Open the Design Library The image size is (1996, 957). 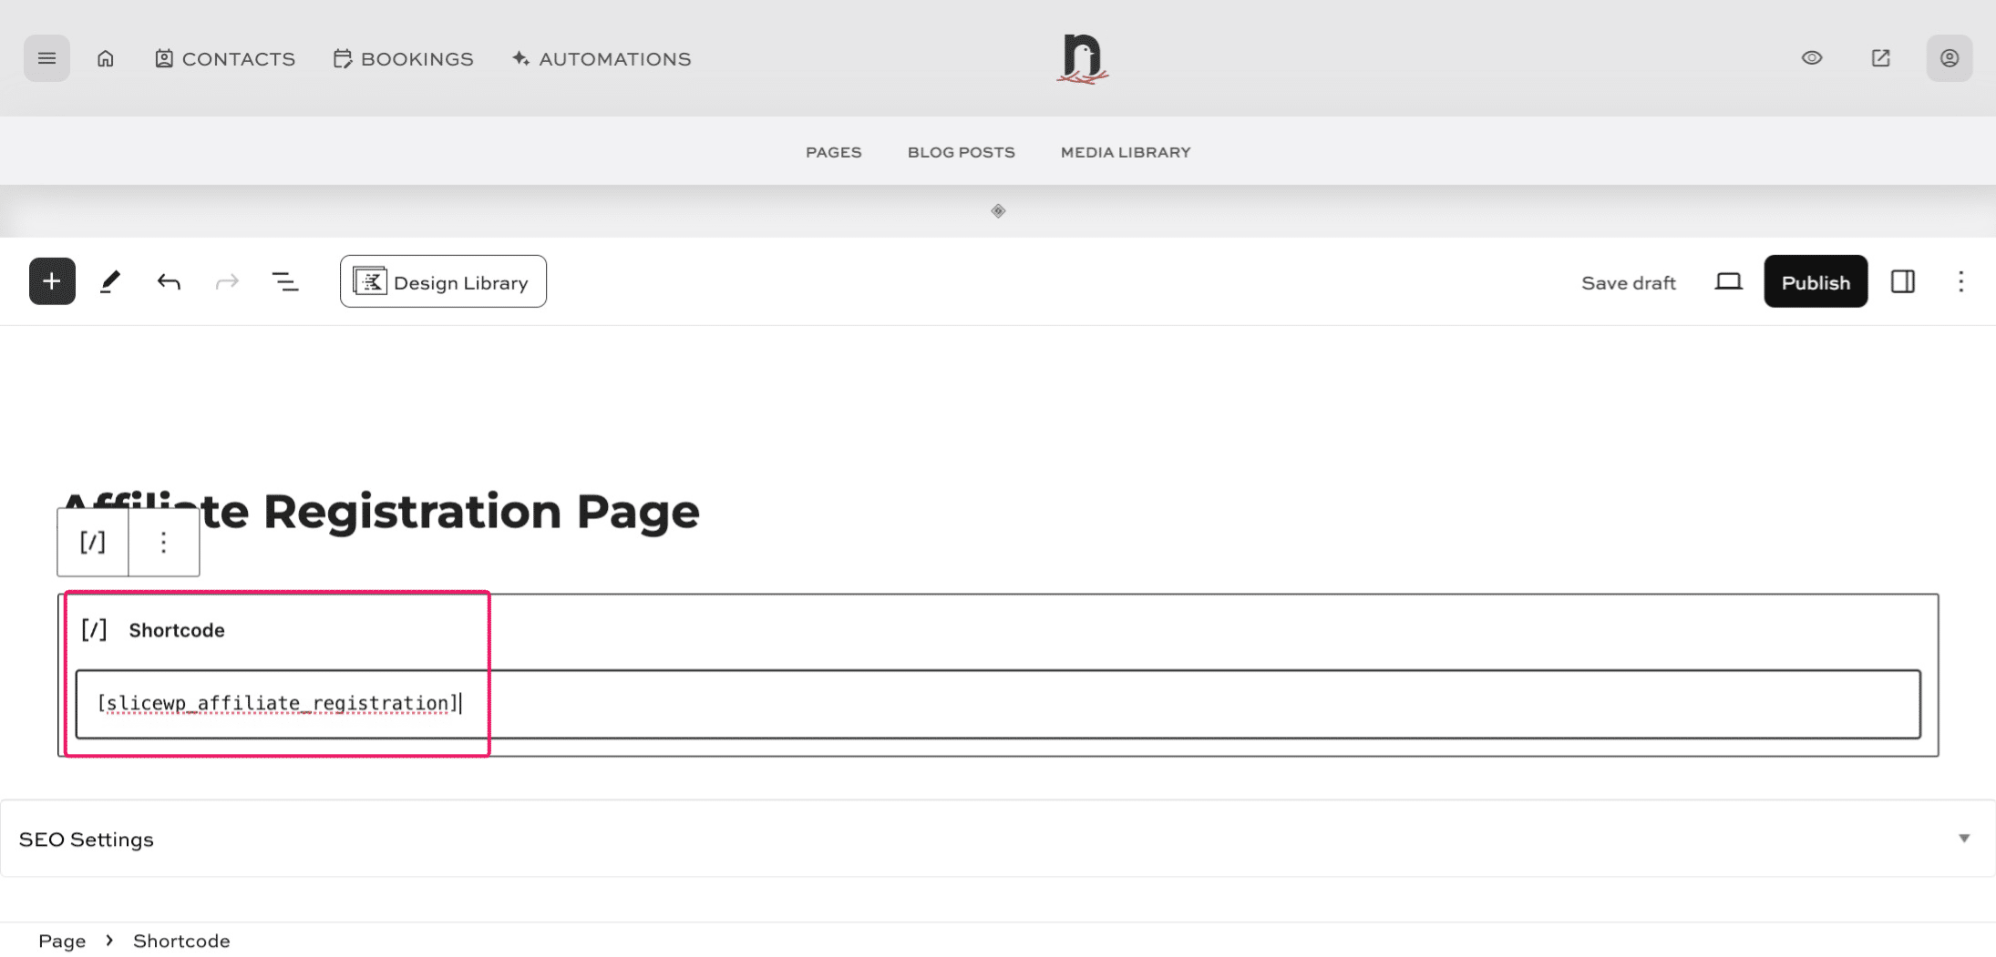pyautogui.click(x=443, y=280)
